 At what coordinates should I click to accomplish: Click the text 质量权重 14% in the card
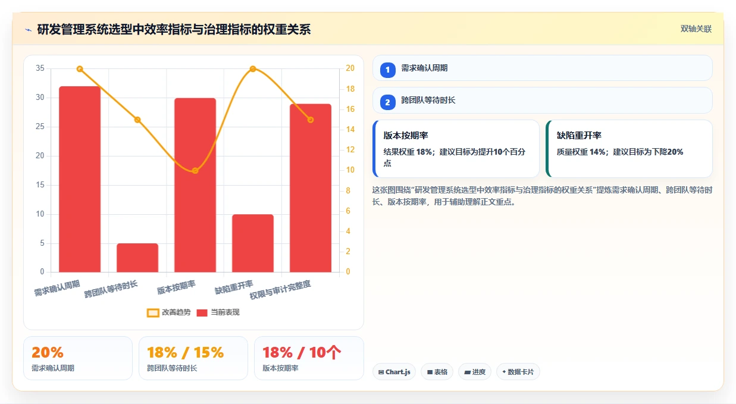pyautogui.click(x=581, y=152)
